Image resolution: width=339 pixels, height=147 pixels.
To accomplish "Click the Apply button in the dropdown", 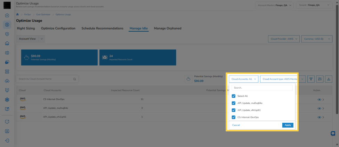I will tap(288, 125).
